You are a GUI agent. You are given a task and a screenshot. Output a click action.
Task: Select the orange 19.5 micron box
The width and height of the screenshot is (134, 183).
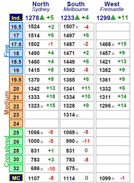pyautogui.click(x=16, y=80)
